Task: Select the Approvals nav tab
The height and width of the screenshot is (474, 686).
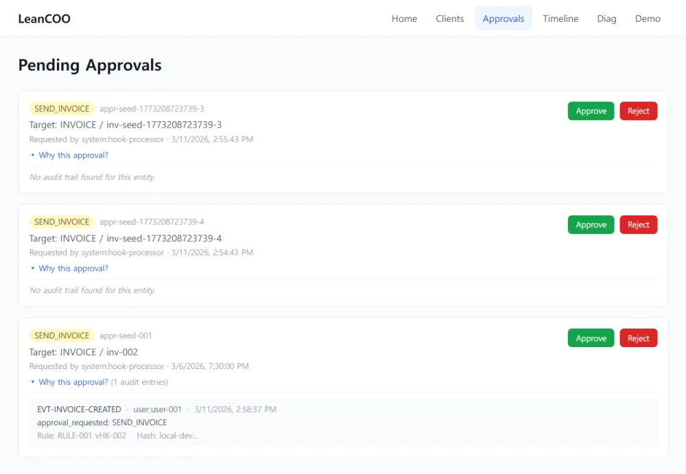Action: (x=503, y=19)
